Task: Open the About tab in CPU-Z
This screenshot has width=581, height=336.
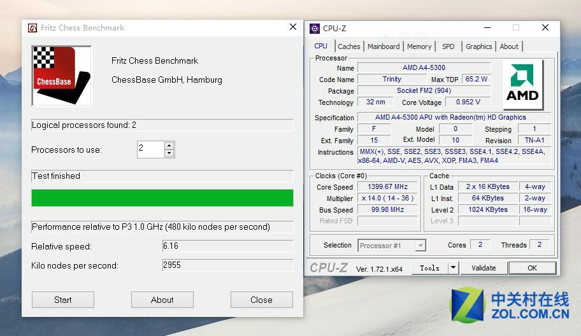Action: tap(509, 46)
